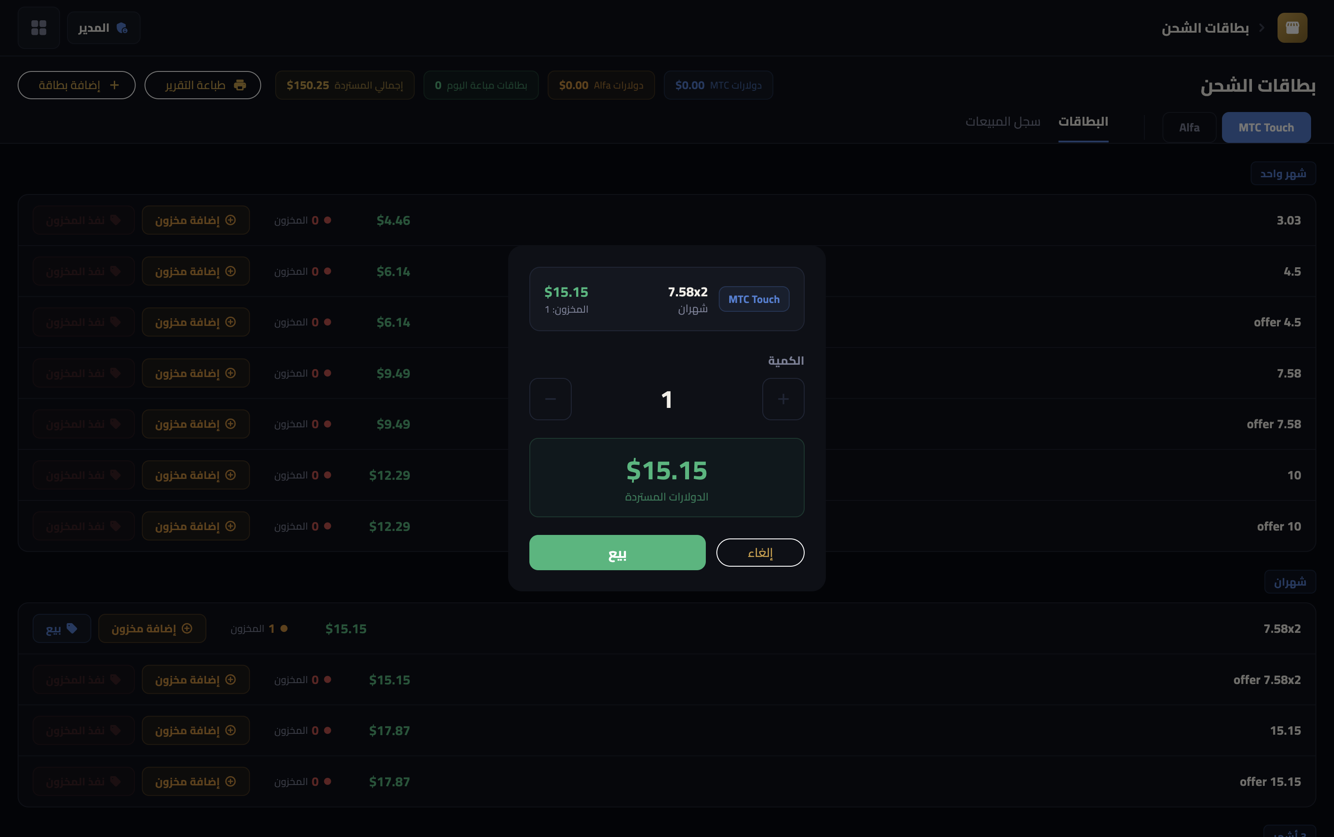
Task: Click the إضافة بطاقة button
Action: pyautogui.click(x=76, y=85)
